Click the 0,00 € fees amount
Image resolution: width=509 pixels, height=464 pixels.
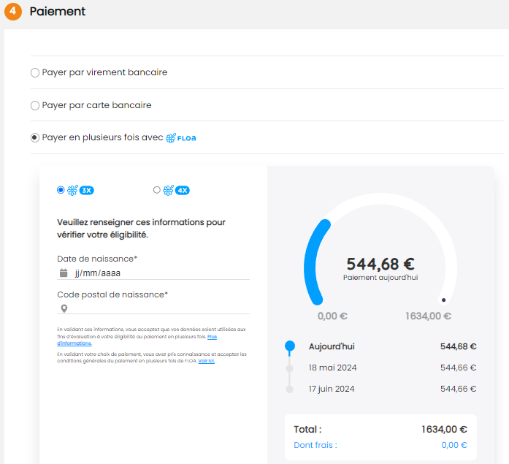coord(454,445)
